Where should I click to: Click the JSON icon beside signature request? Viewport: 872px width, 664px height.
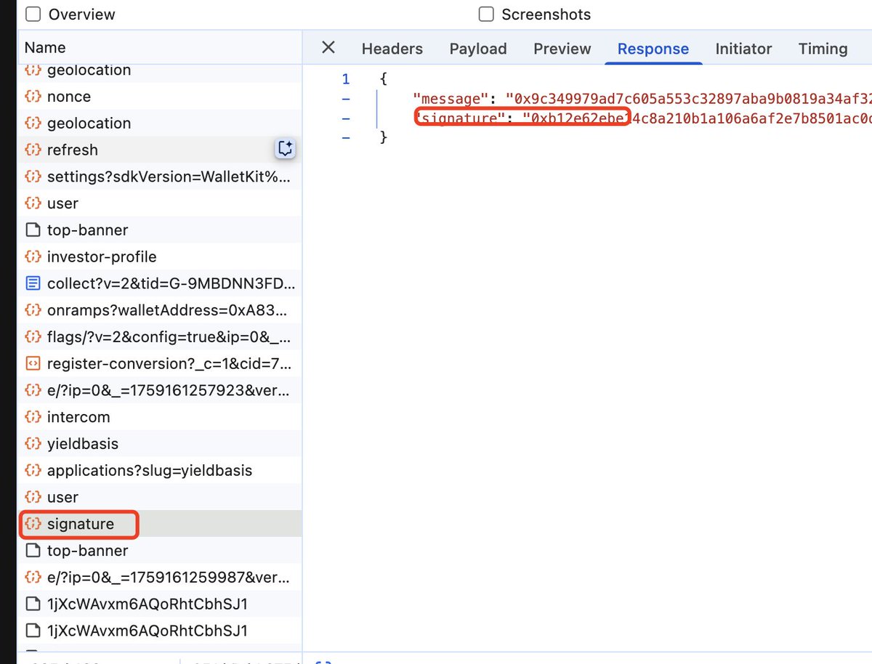click(x=33, y=524)
